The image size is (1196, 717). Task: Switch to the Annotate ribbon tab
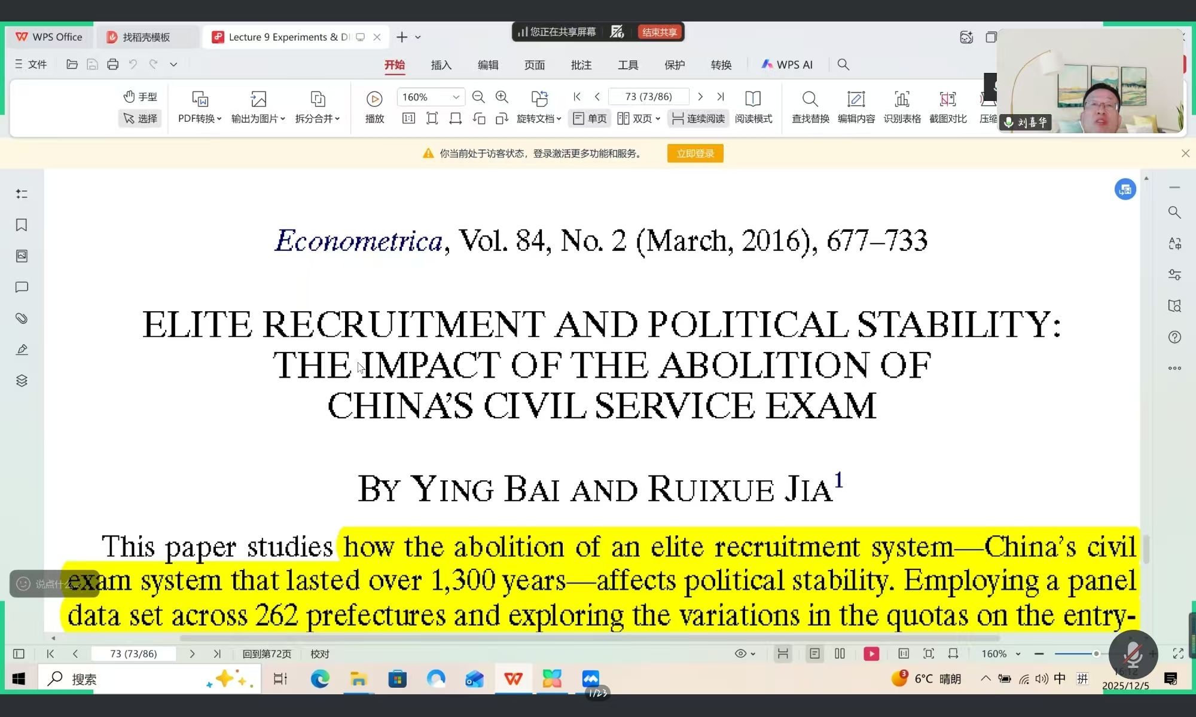coord(581,65)
